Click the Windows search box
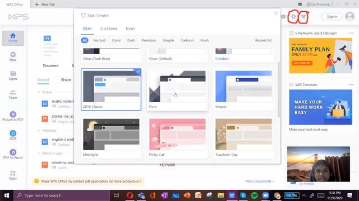The width and height of the screenshot is (359, 201). coord(62,195)
